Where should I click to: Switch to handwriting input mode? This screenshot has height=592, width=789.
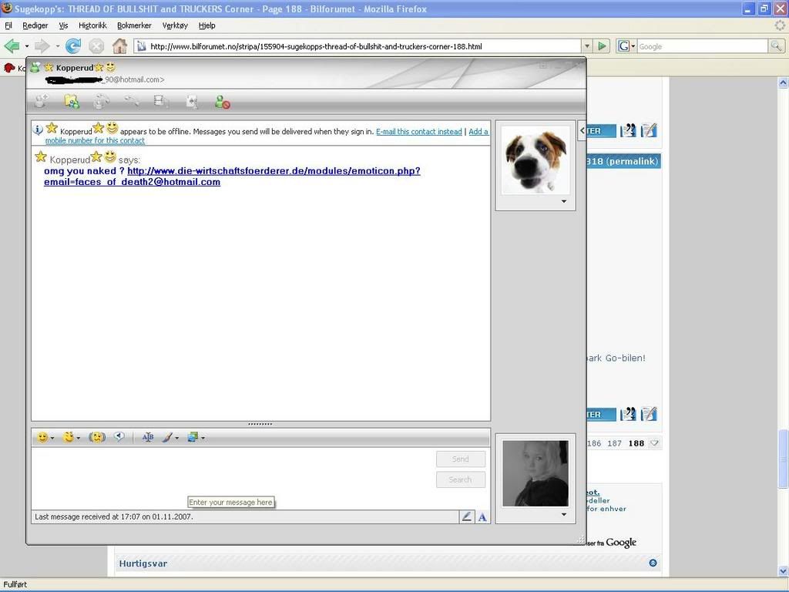[466, 516]
